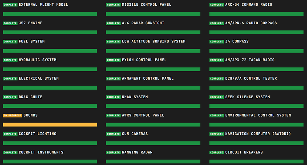Select the 'HYDRAULIC SYSTEM' label
307x165 pixels.
(x=37, y=60)
